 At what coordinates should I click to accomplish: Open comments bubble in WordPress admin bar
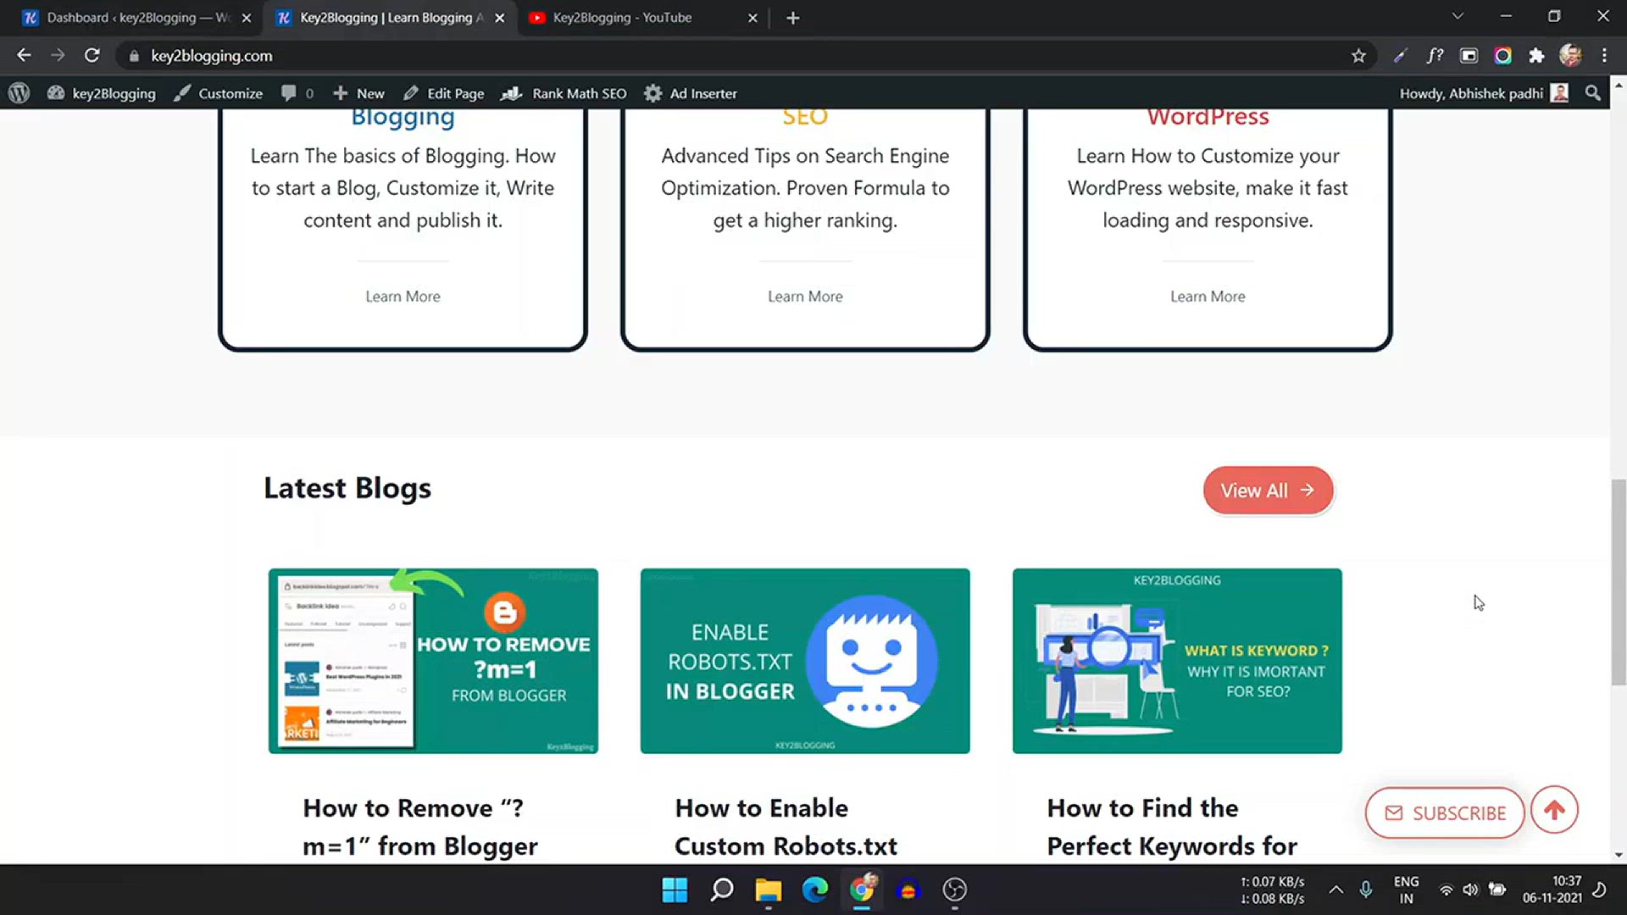click(x=297, y=93)
